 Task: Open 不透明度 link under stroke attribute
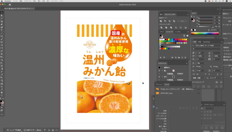pos(170,74)
